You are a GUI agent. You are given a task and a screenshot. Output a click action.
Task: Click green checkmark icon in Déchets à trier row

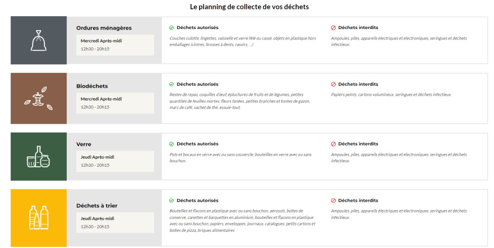[x=171, y=201]
